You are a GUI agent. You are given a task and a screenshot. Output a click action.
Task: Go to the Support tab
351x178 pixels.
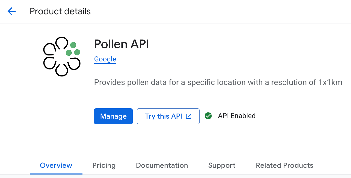[x=222, y=165]
